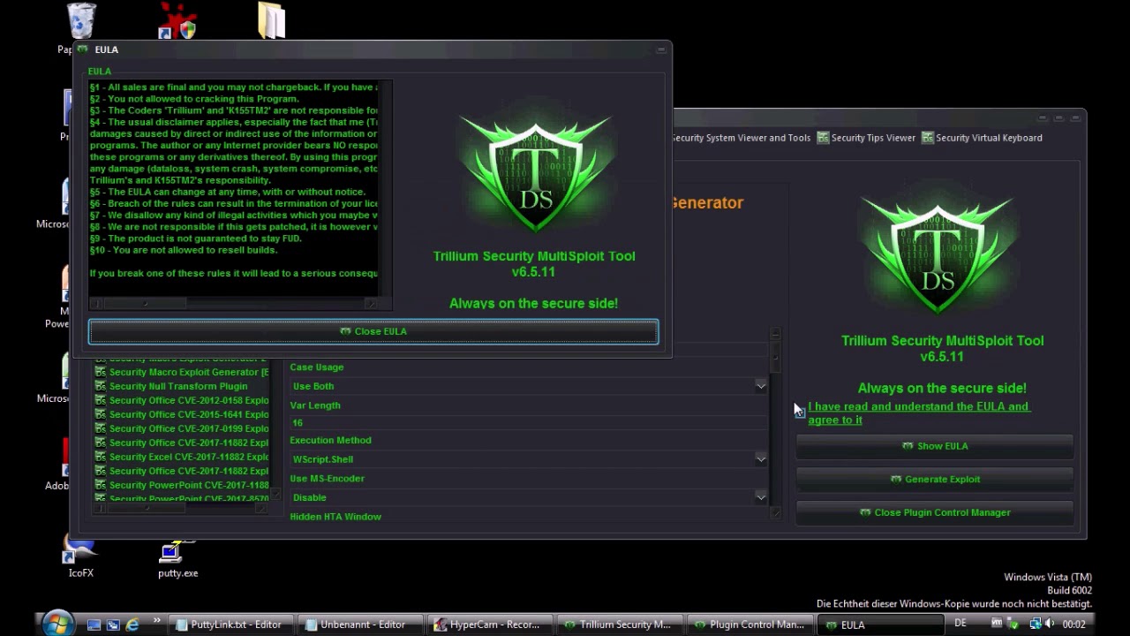Screen dimensions: 1130x636
Task: Open Security System Viewer and Tools tab
Action: [x=740, y=138]
